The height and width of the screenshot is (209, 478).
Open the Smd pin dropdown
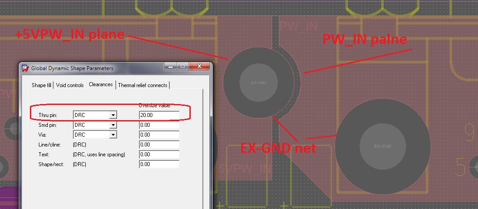(113, 125)
